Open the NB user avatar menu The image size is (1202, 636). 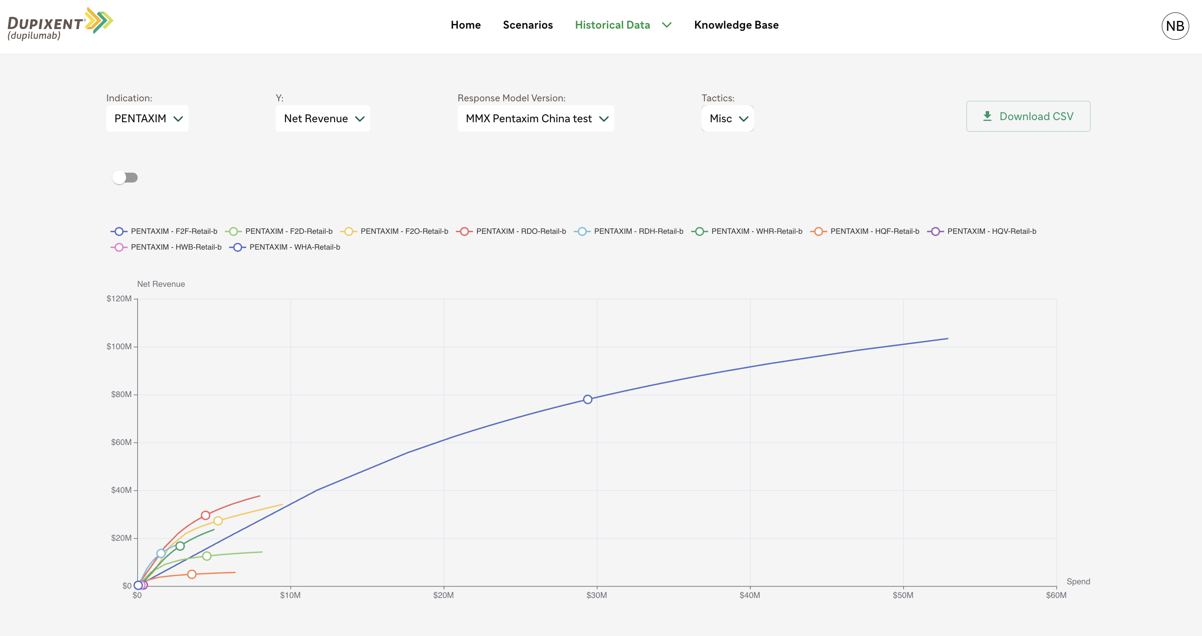click(x=1175, y=26)
